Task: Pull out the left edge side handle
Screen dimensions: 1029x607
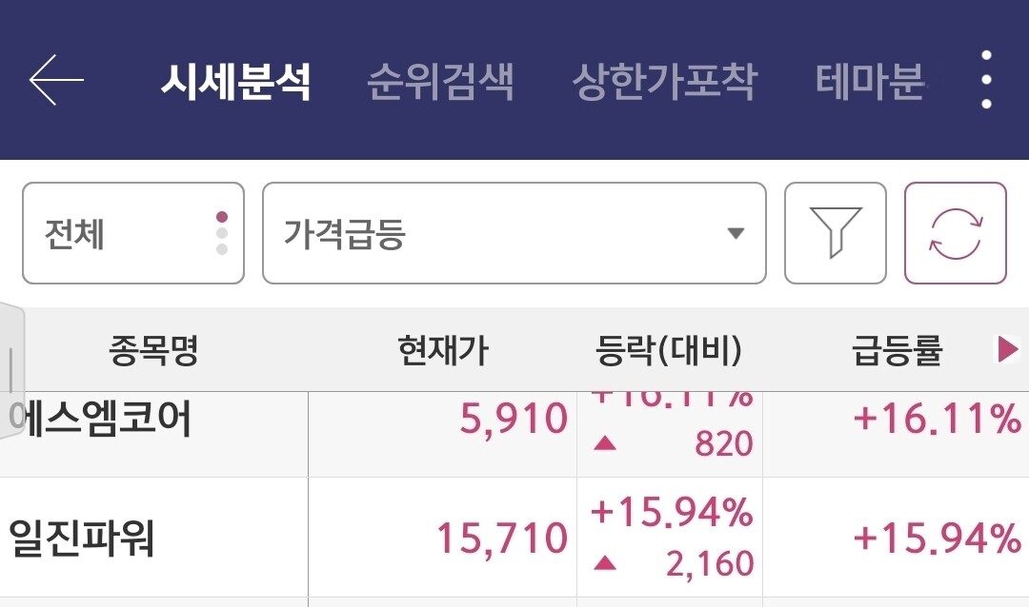Action: click(11, 371)
